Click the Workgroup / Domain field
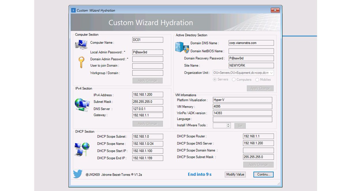The image size is (346, 191). [x=148, y=73]
